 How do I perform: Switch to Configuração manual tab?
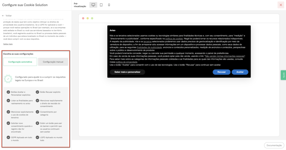(53, 62)
